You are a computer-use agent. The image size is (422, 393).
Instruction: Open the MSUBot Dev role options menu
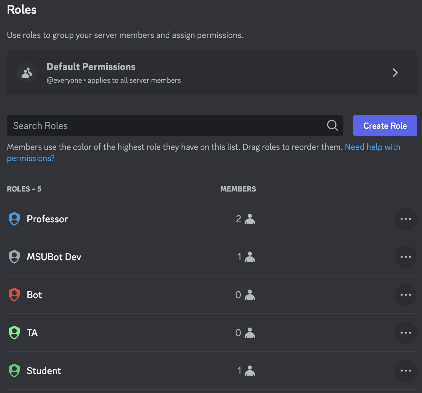point(406,257)
